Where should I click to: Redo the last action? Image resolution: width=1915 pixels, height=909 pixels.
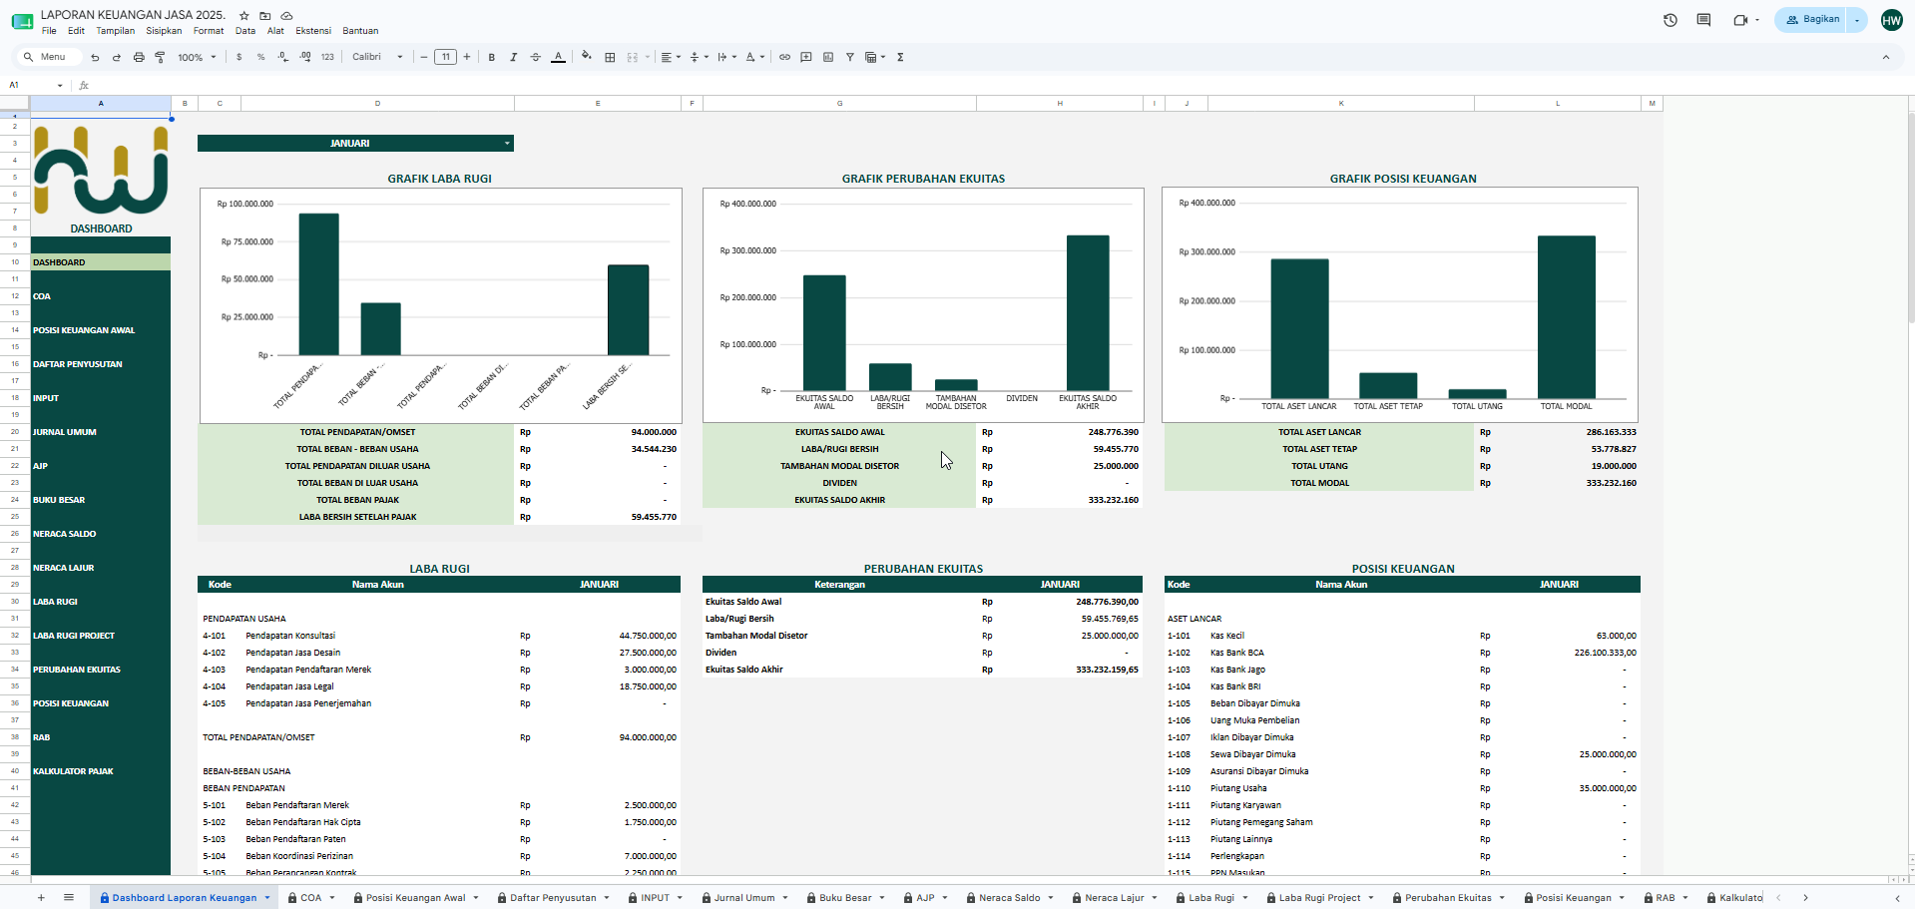(x=116, y=57)
